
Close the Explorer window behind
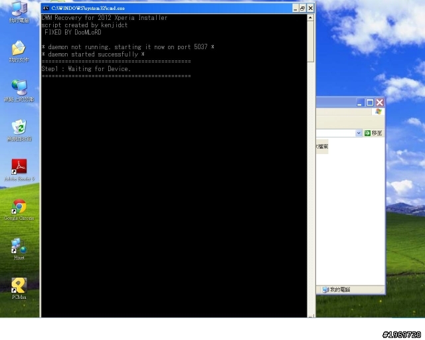379,102
